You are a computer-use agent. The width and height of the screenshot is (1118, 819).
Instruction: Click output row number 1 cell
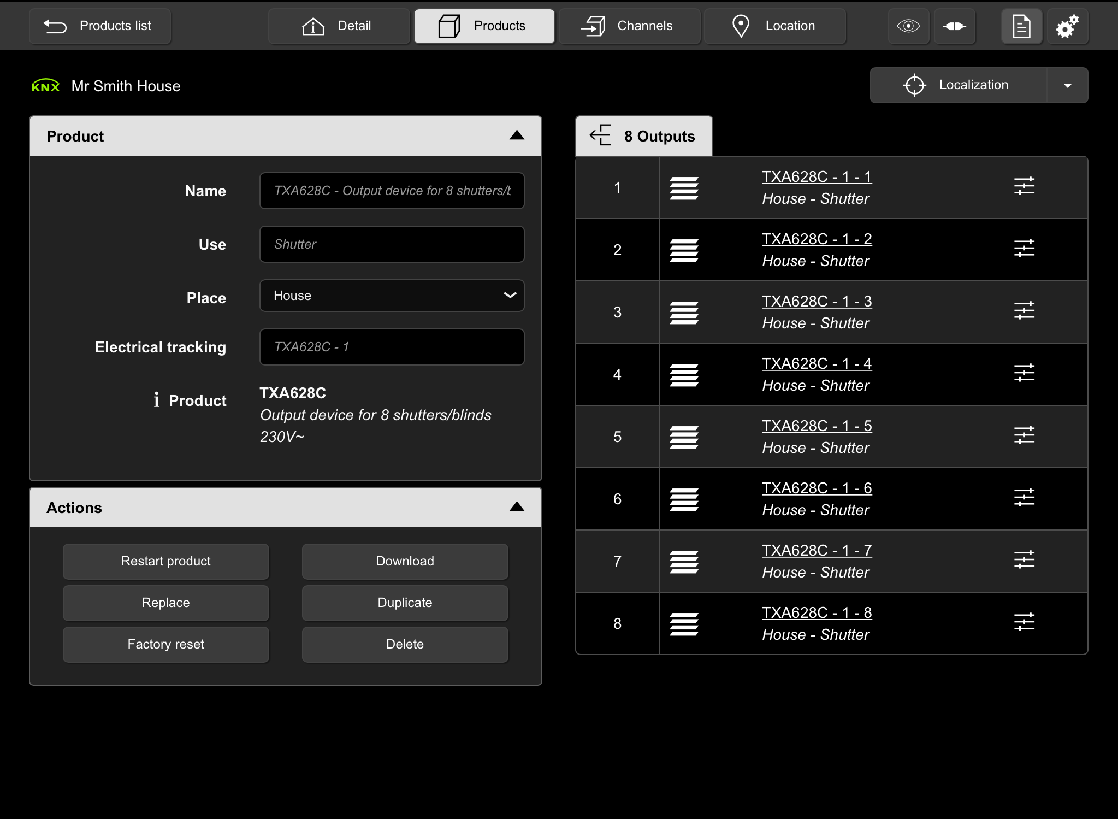click(618, 188)
